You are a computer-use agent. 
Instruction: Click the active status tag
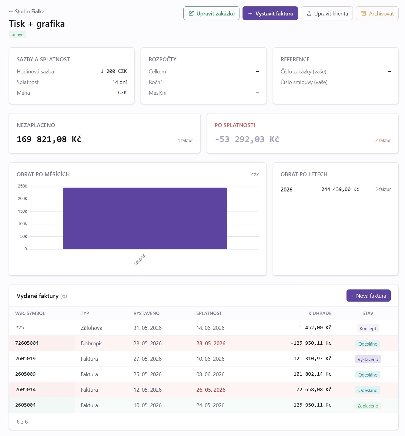click(18, 35)
